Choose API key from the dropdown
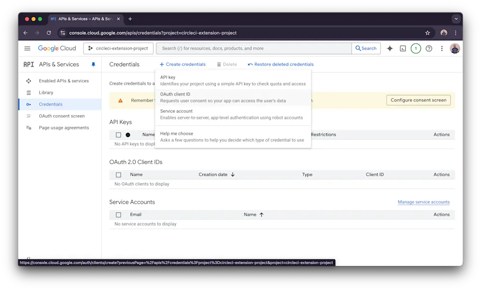The width and height of the screenshot is (481, 290). [x=233, y=81]
